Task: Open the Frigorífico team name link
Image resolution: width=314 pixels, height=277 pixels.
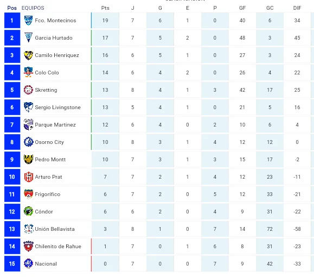Action: coord(48,194)
